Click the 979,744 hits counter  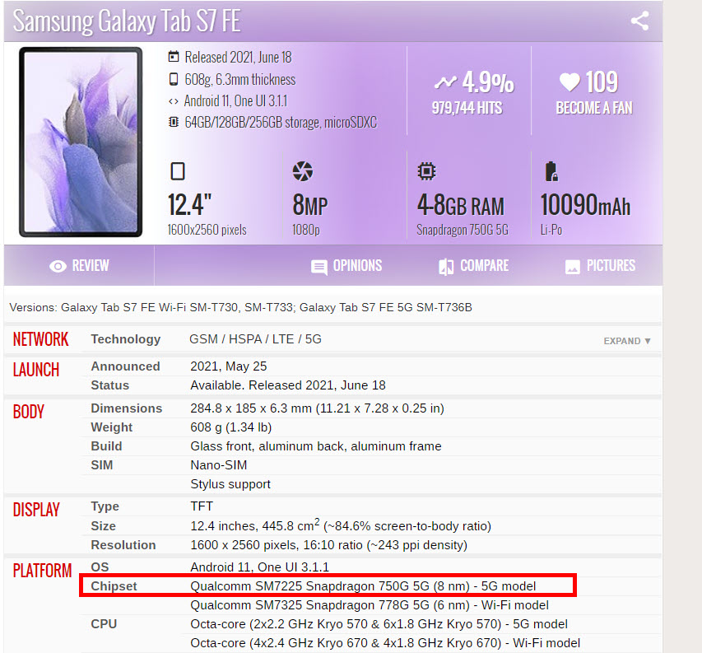tap(467, 108)
